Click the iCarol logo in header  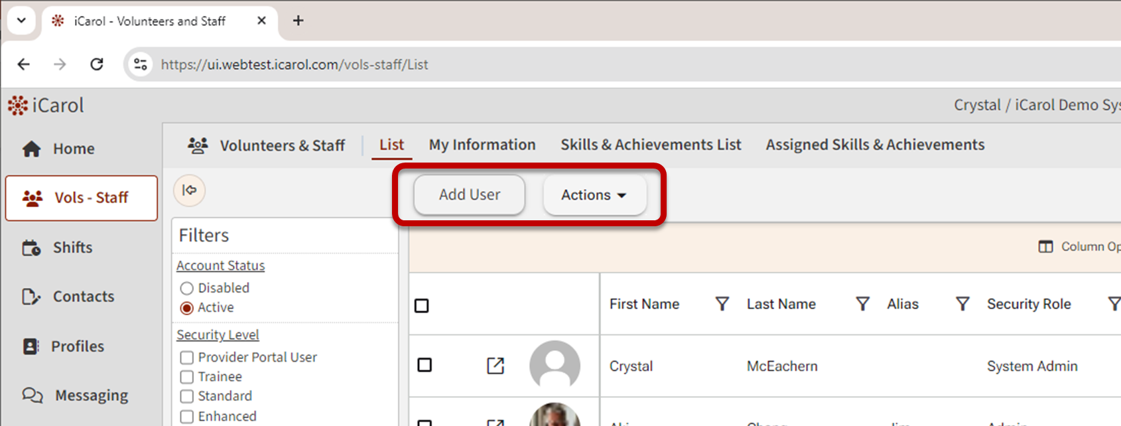(46, 106)
